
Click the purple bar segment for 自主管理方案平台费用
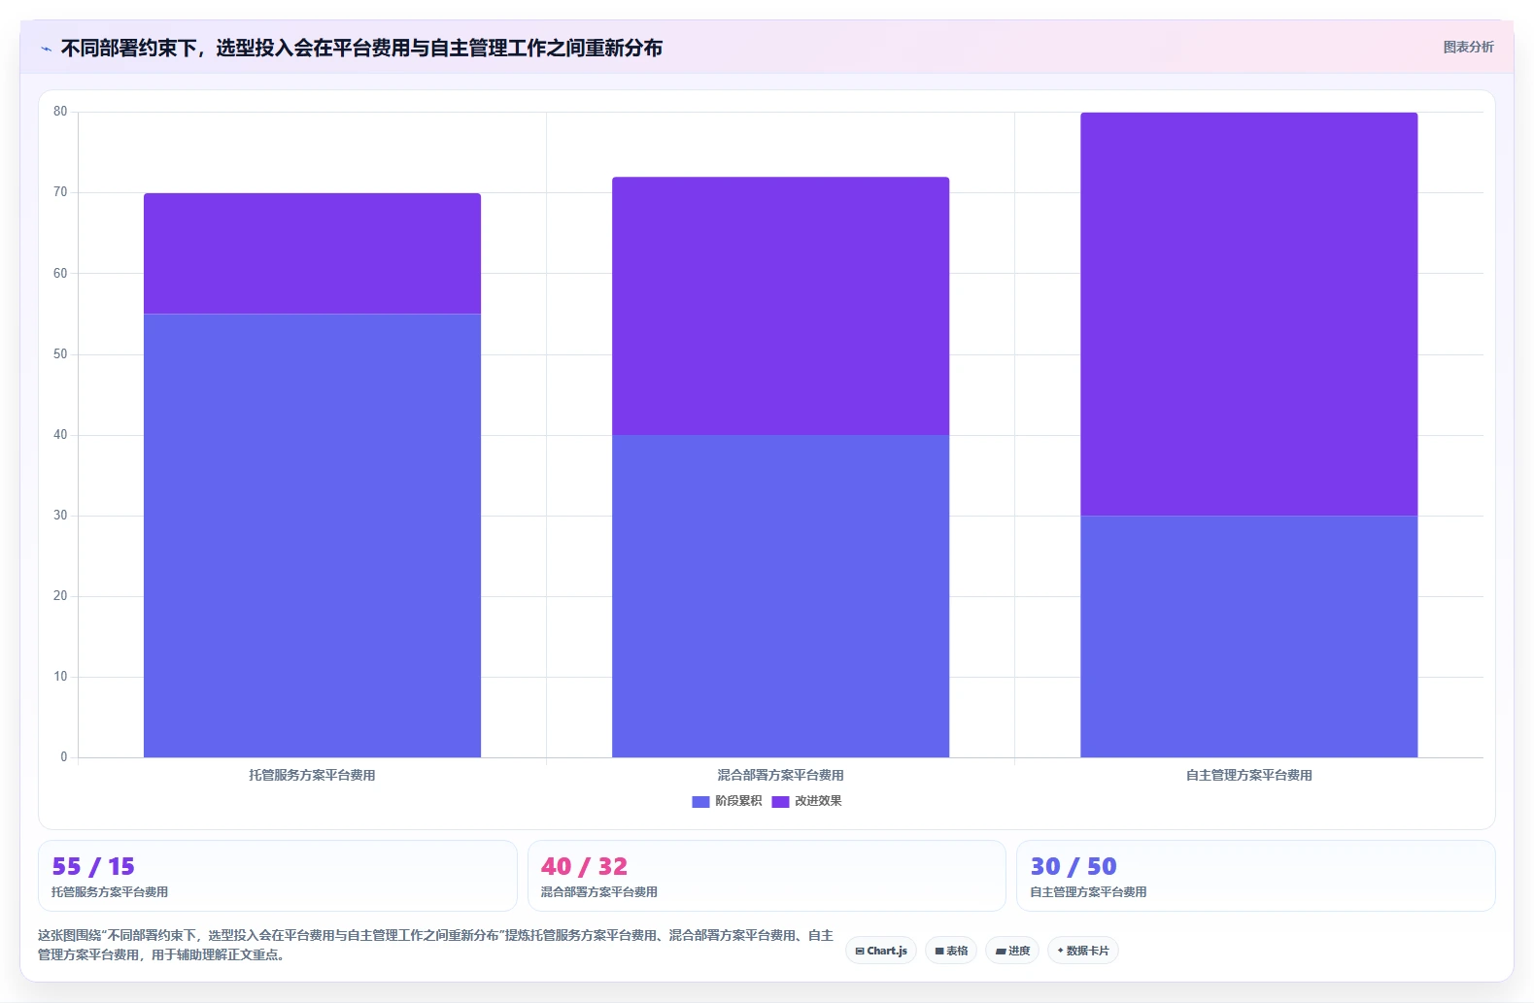(1248, 314)
